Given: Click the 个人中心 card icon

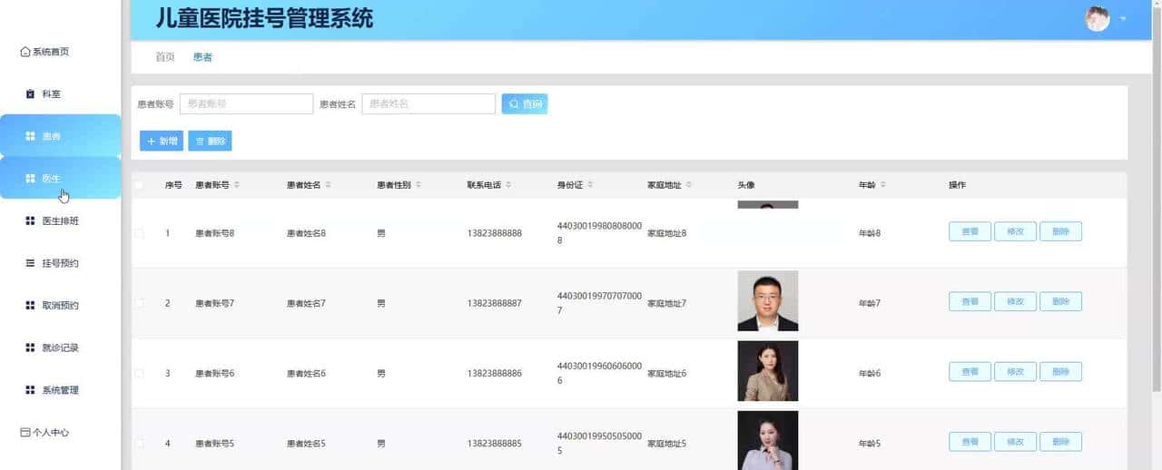Looking at the screenshot, I should click(x=25, y=433).
